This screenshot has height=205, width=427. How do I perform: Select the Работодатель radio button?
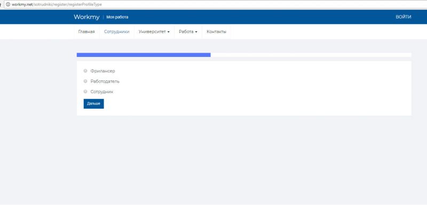point(85,81)
